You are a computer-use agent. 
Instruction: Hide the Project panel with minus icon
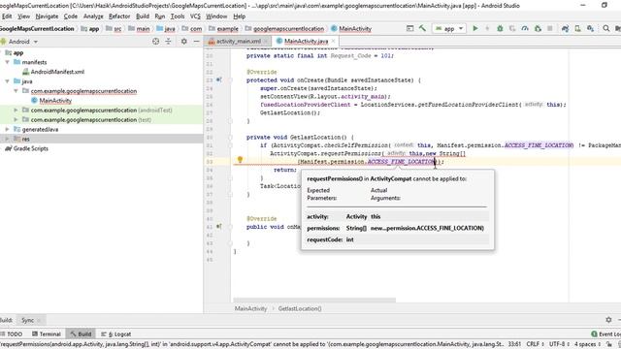196,41
